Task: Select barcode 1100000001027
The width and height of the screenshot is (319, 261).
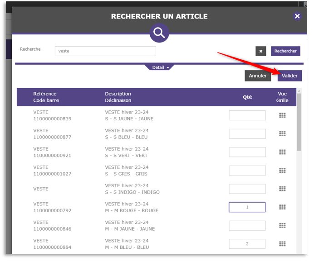Action: pos(52,174)
